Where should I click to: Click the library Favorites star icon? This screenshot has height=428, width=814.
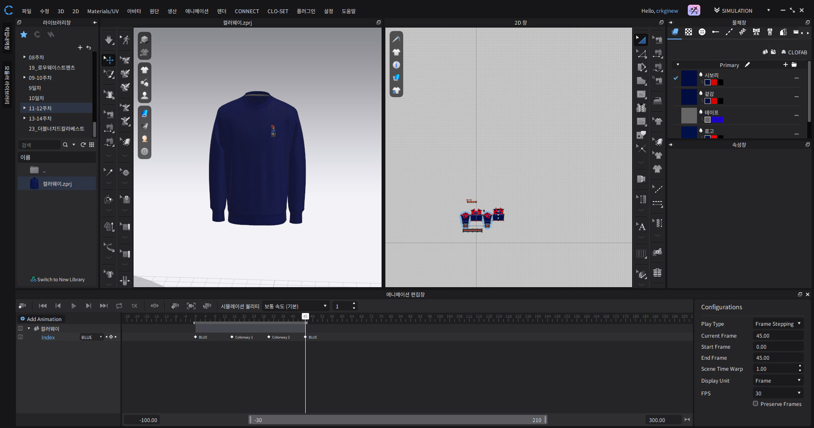coord(24,34)
